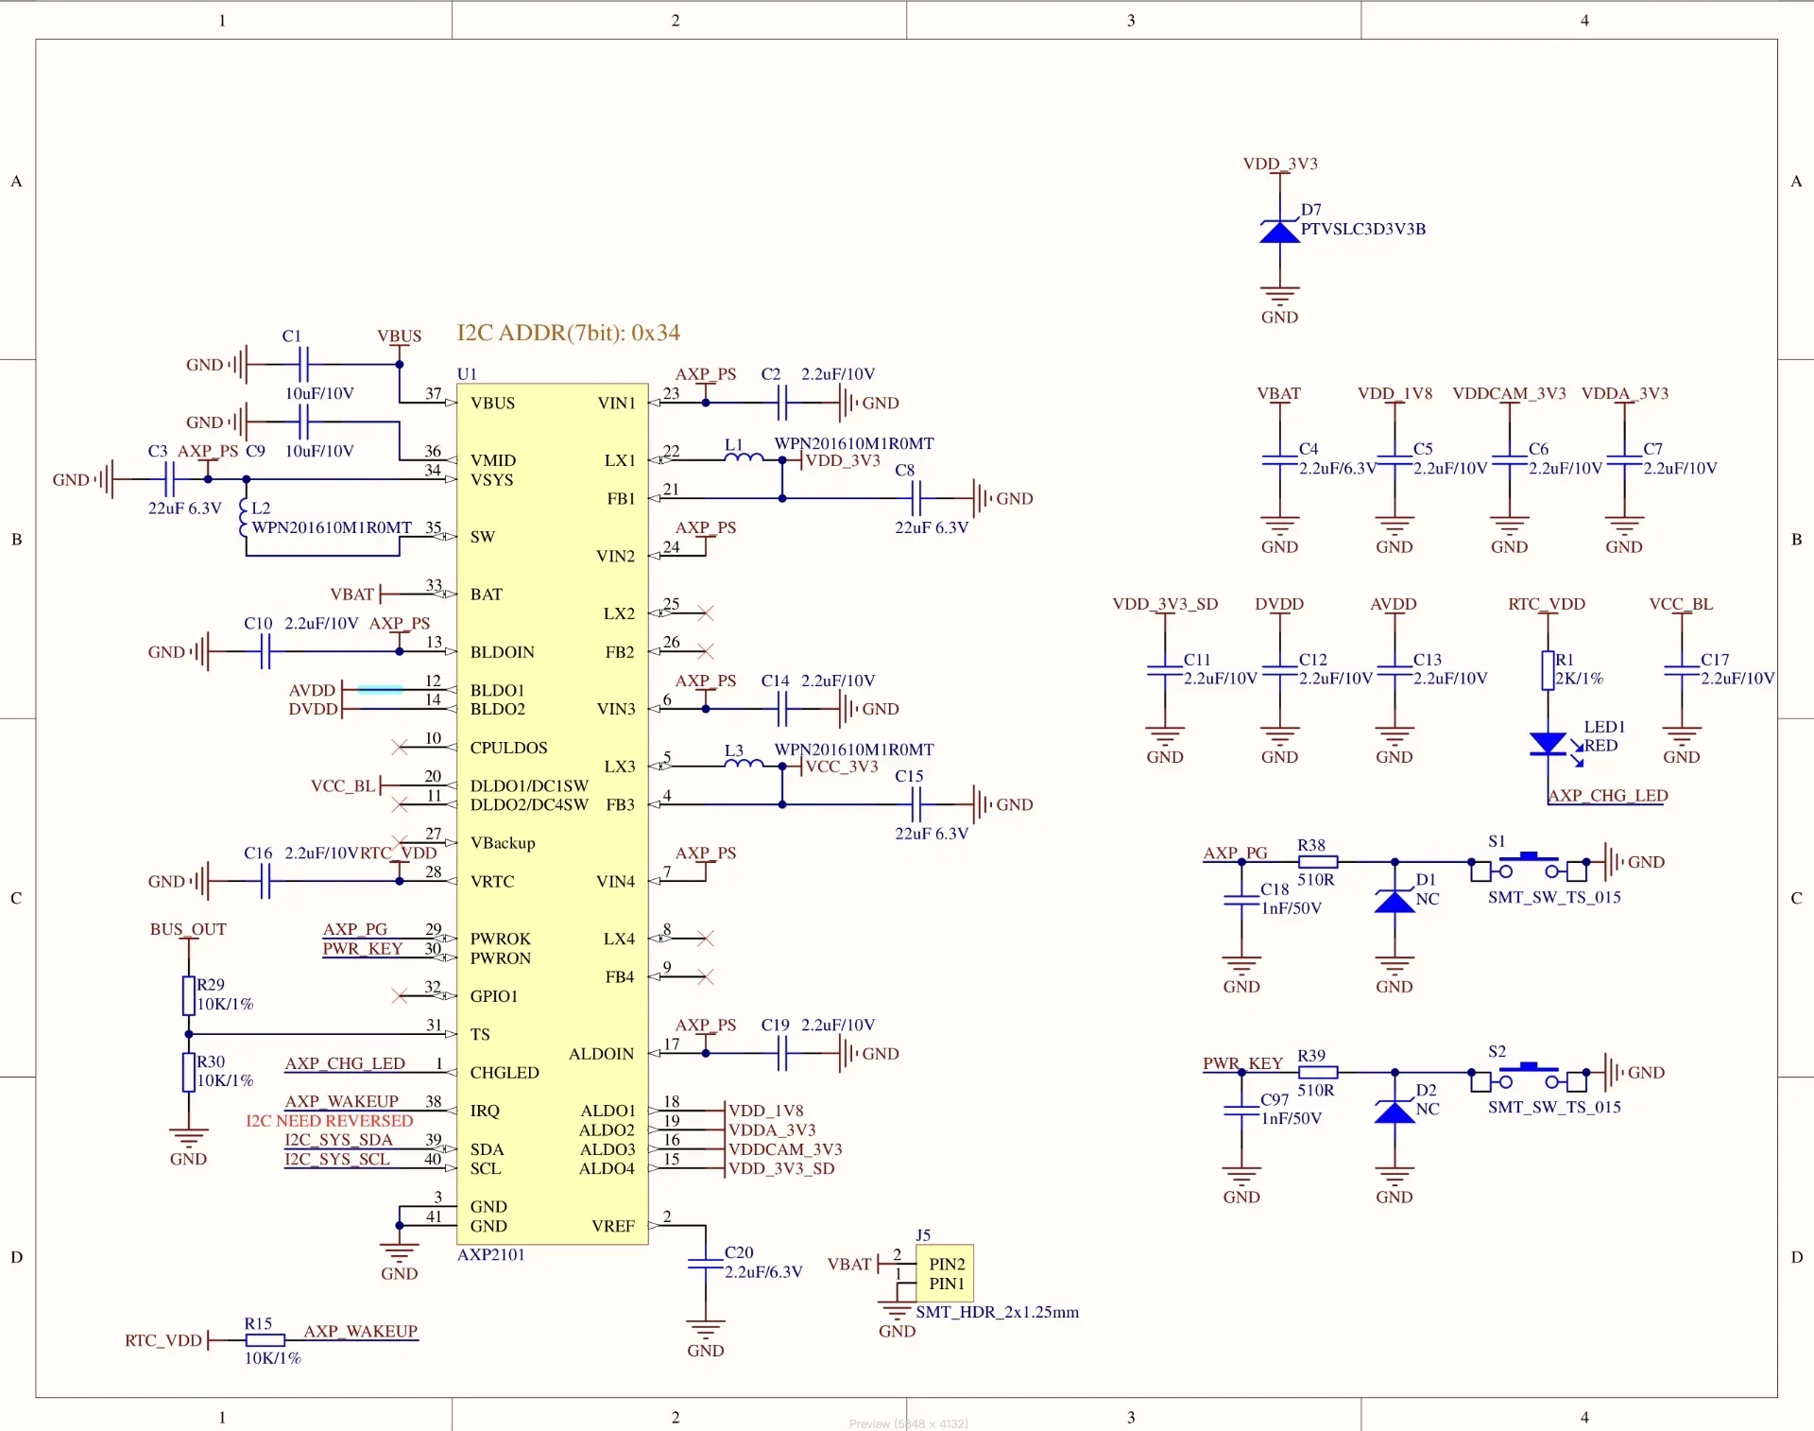Click the R38 resistor symbol
The width and height of the screenshot is (1814, 1431).
click(x=1318, y=861)
